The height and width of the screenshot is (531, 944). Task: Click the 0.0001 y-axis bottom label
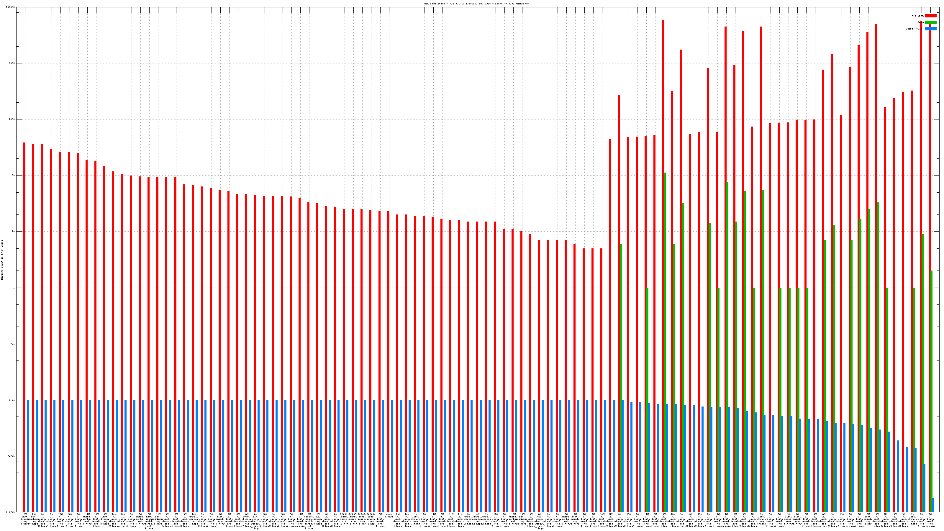[x=11, y=512]
